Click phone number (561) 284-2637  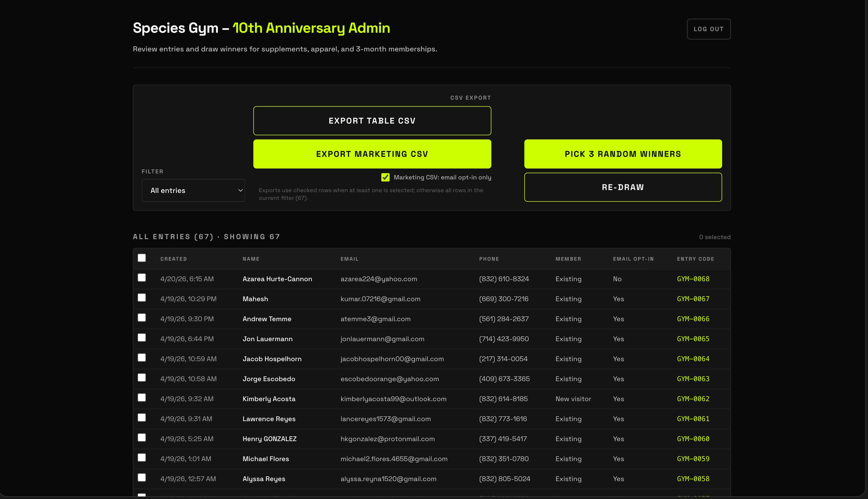[x=504, y=319]
